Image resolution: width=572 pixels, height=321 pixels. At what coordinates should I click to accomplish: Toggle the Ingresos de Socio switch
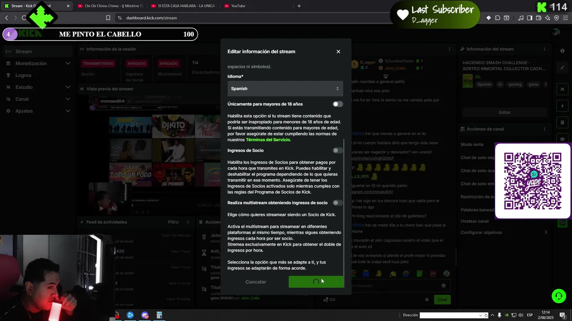tap(337, 150)
